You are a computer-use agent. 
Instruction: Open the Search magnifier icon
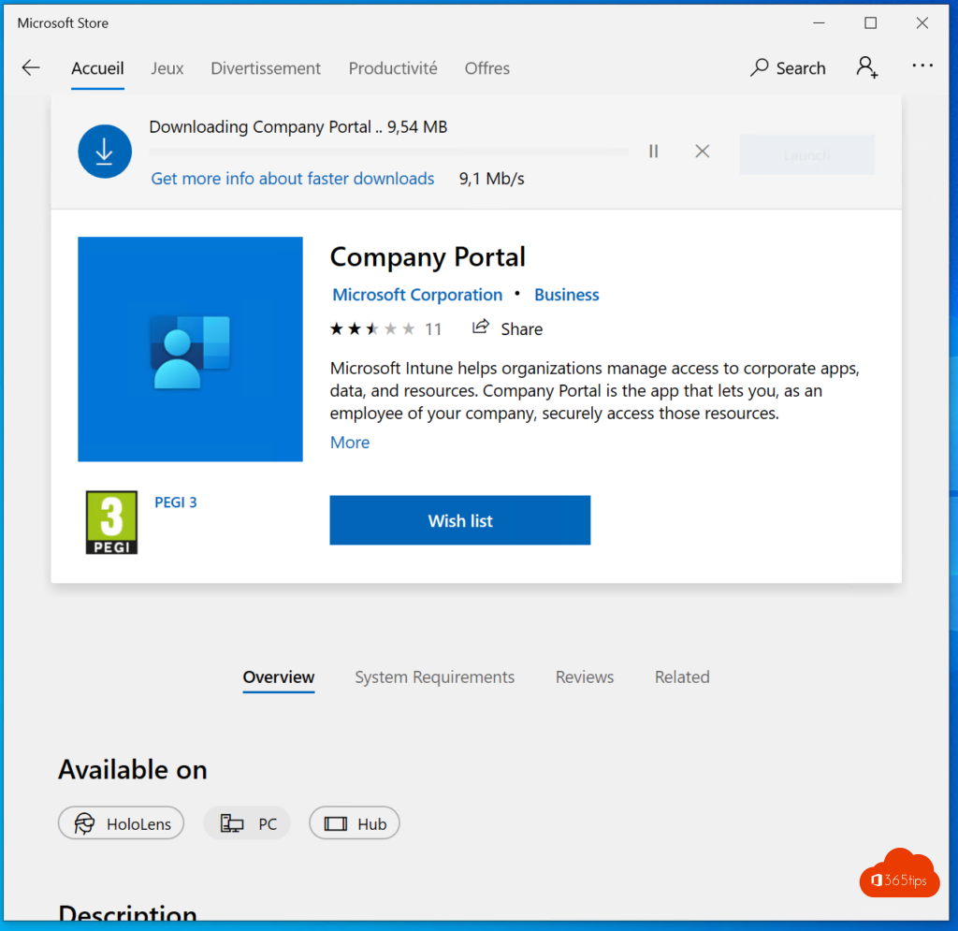(761, 68)
